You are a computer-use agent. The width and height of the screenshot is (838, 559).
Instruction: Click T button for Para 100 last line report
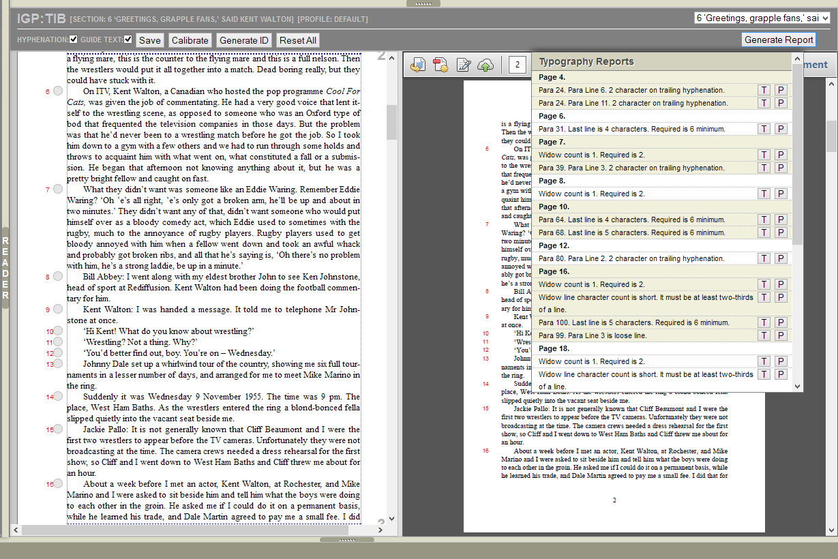764,322
